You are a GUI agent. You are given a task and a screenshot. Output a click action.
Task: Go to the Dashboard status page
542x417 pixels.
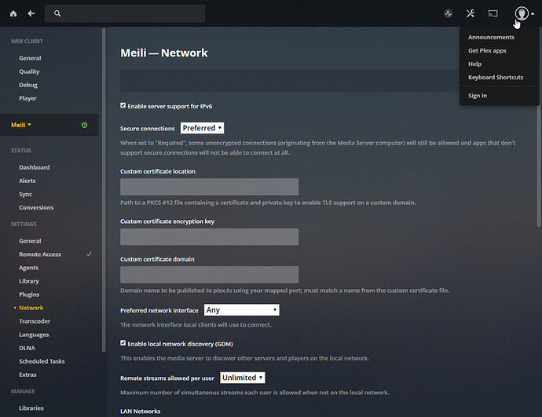pos(35,167)
